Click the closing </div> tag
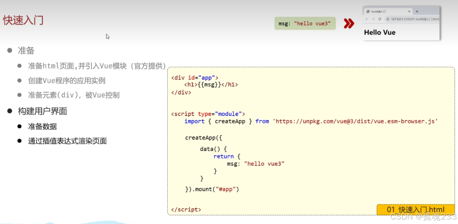The height and width of the screenshot is (224, 458). pos(181,92)
